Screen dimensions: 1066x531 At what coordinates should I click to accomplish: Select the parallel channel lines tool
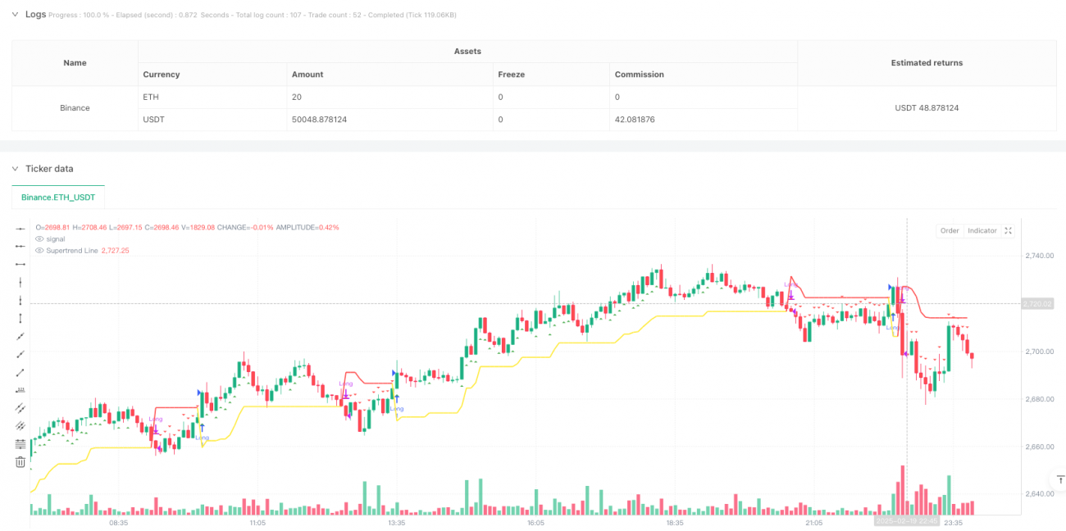tap(20, 408)
